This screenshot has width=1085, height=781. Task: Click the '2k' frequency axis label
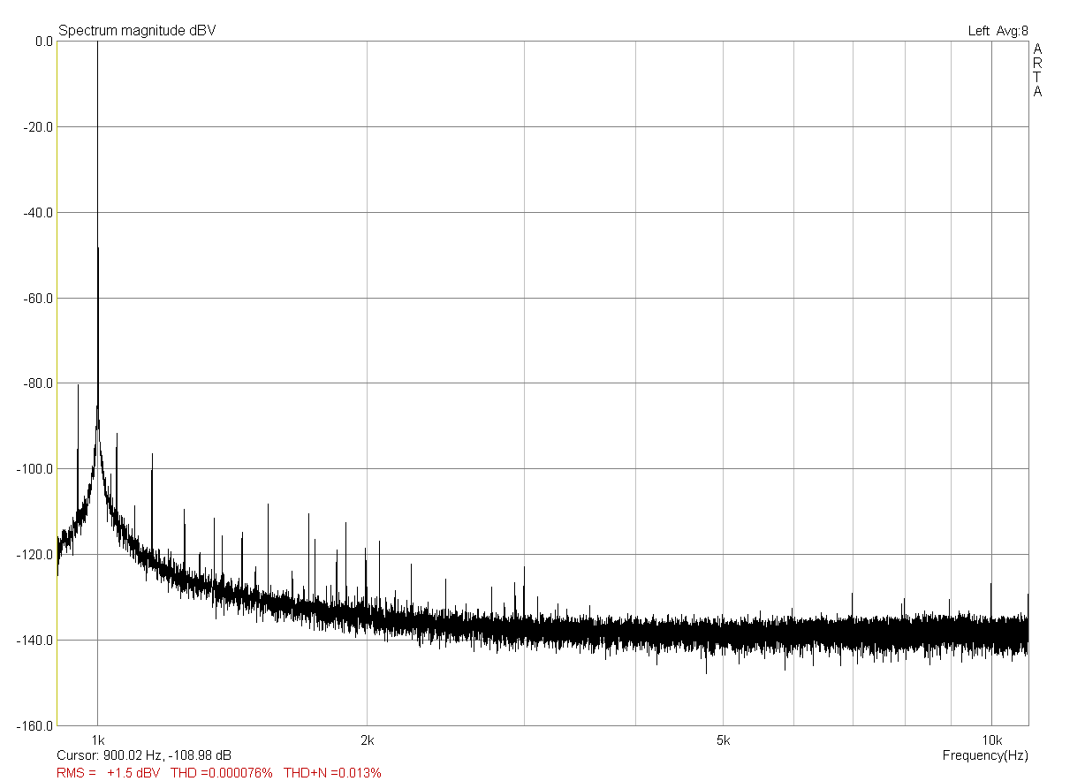pyautogui.click(x=368, y=740)
